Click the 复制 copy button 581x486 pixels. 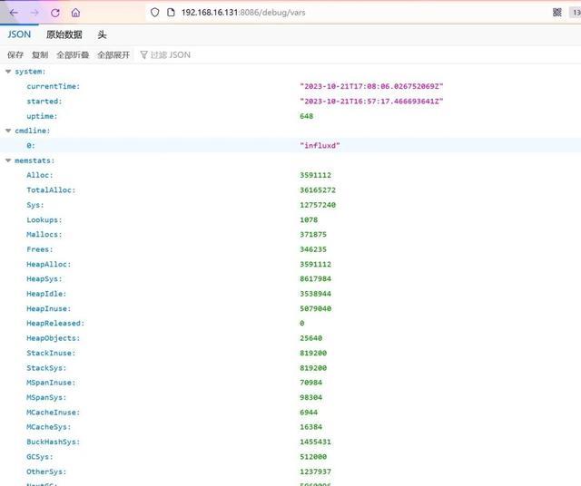[x=40, y=54]
